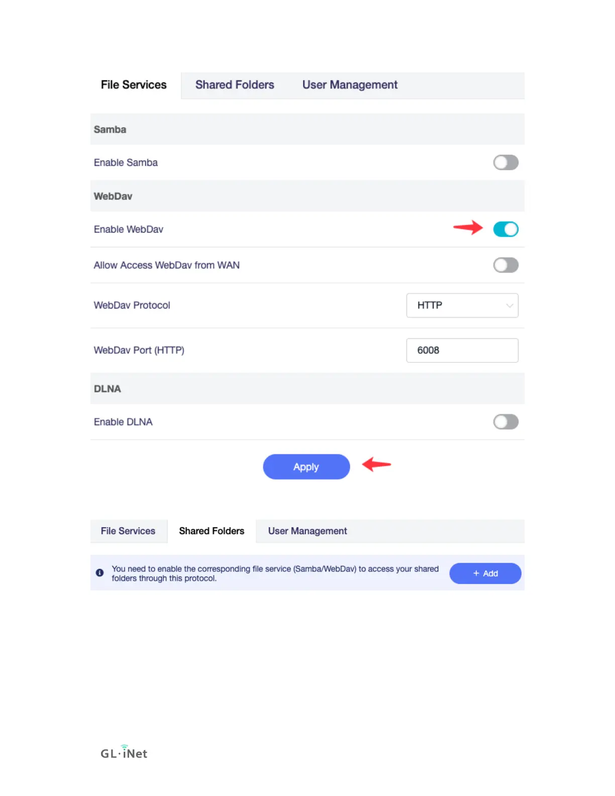Viewport: 615px width, 796px height.
Task: Select the lower Shared Folders tab
Action: pos(212,531)
